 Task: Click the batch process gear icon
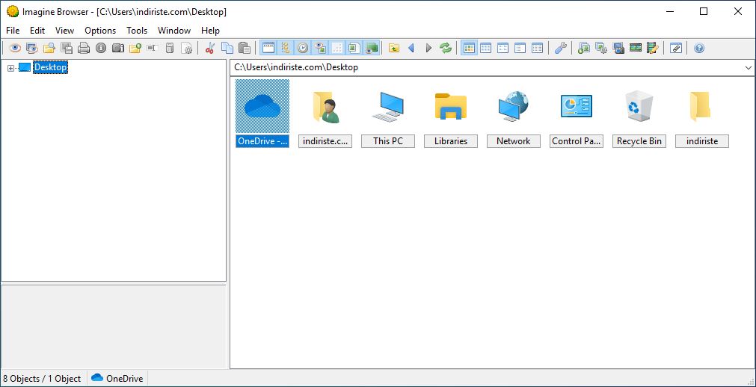(601, 48)
